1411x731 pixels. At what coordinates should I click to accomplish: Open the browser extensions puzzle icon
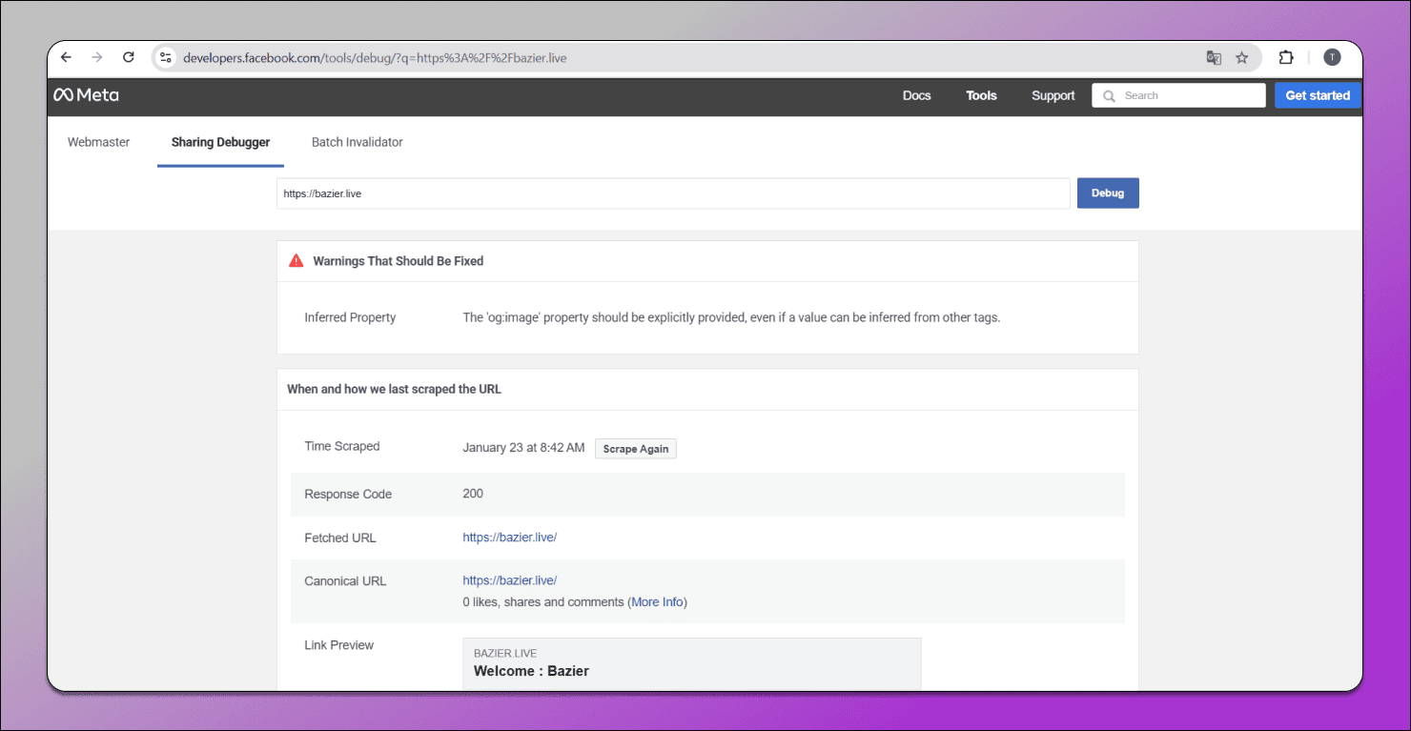click(x=1286, y=57)
